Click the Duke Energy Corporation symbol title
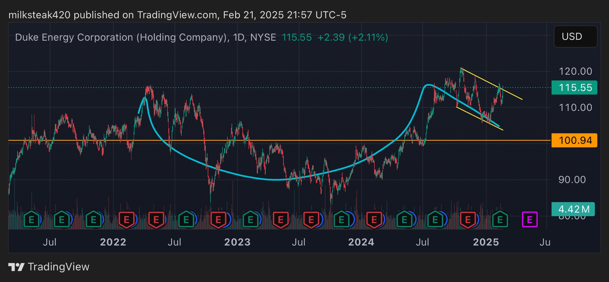The width and height of the screenshot is (609, 282). 146,37
